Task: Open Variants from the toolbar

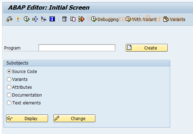Action: tap(174, 19)
